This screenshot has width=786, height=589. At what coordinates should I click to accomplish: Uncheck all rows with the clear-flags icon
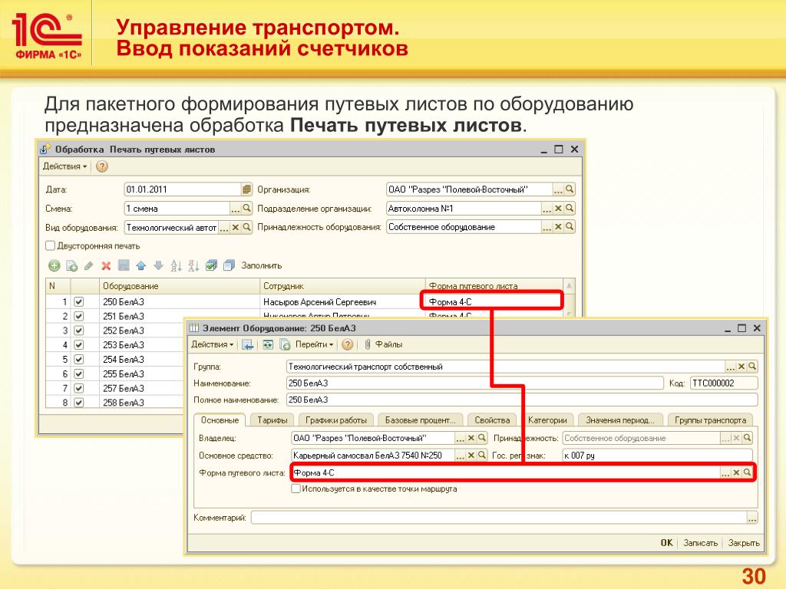(x=229, y=265)
